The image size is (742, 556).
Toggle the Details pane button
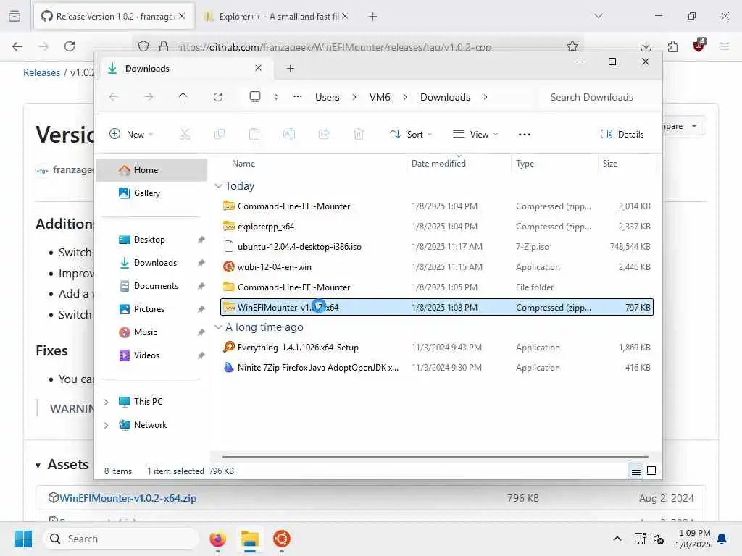point(622,134)
